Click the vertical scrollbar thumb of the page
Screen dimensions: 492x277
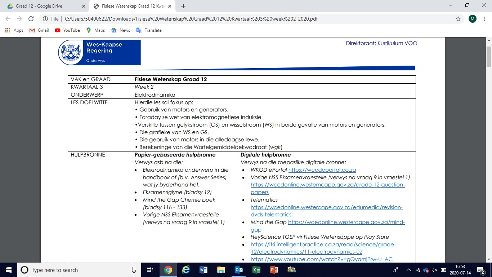489,56
